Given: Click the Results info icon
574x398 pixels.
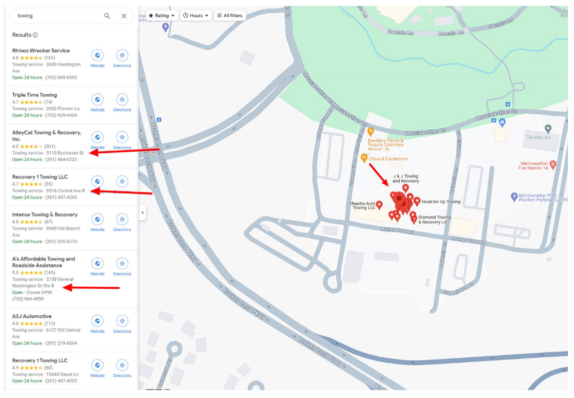Looking at the screenshot, I should pyautogui.click(x=35, y=35).
